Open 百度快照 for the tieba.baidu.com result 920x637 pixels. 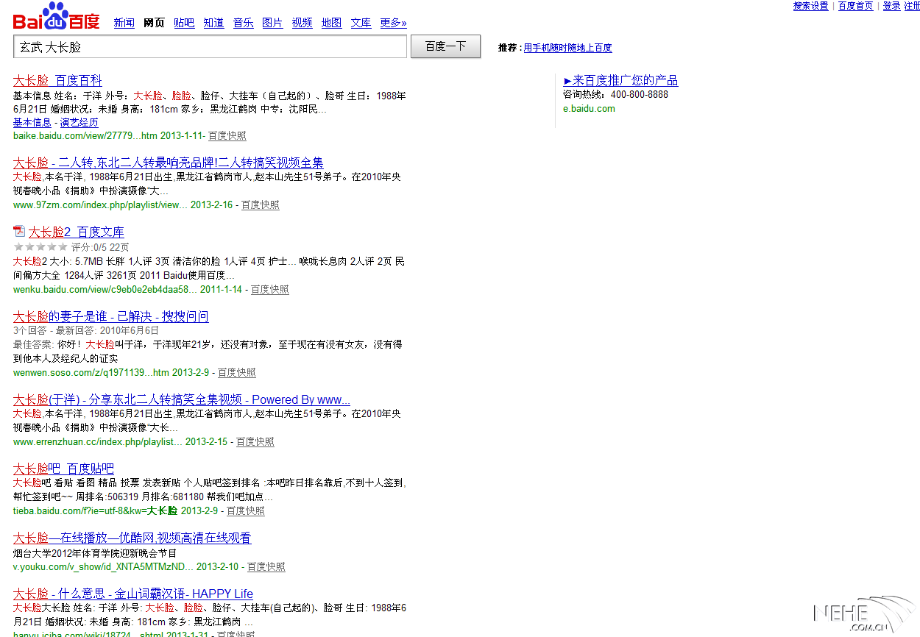pyautogui.click(x=246, y=511)
